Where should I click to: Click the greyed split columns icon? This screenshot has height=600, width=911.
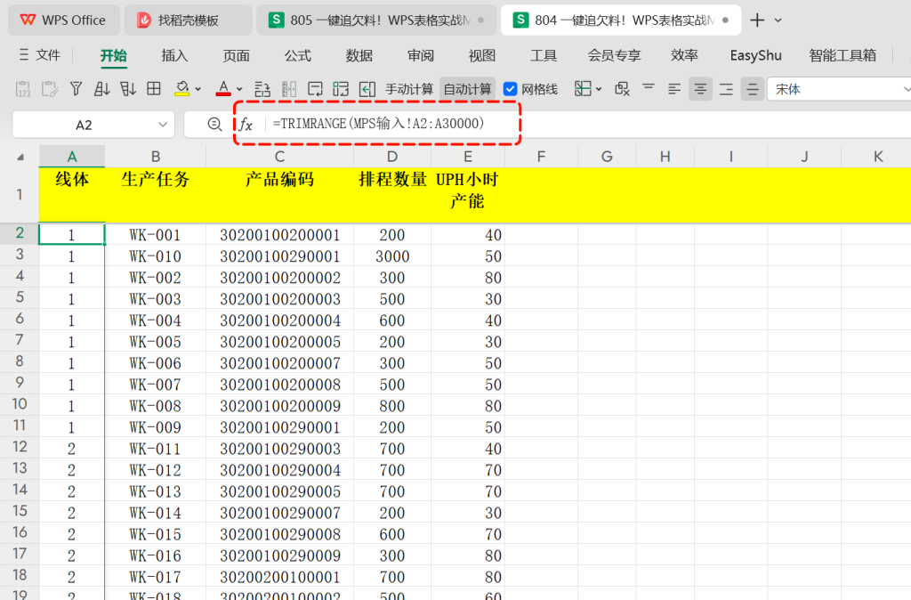[289, 89]
